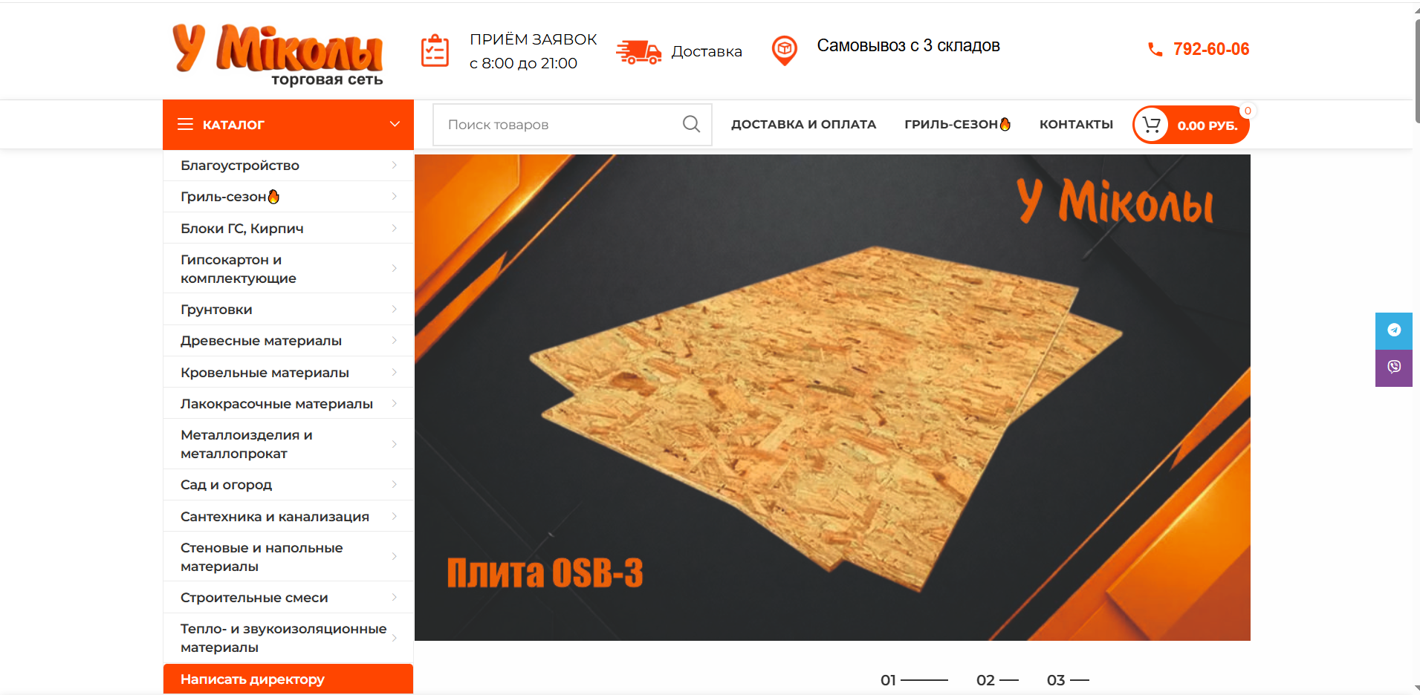The height and width of the screenshot is (695, 1420).
Task: Expand the Древесные материалы category chevron
Action: click(x=395, y=340)
